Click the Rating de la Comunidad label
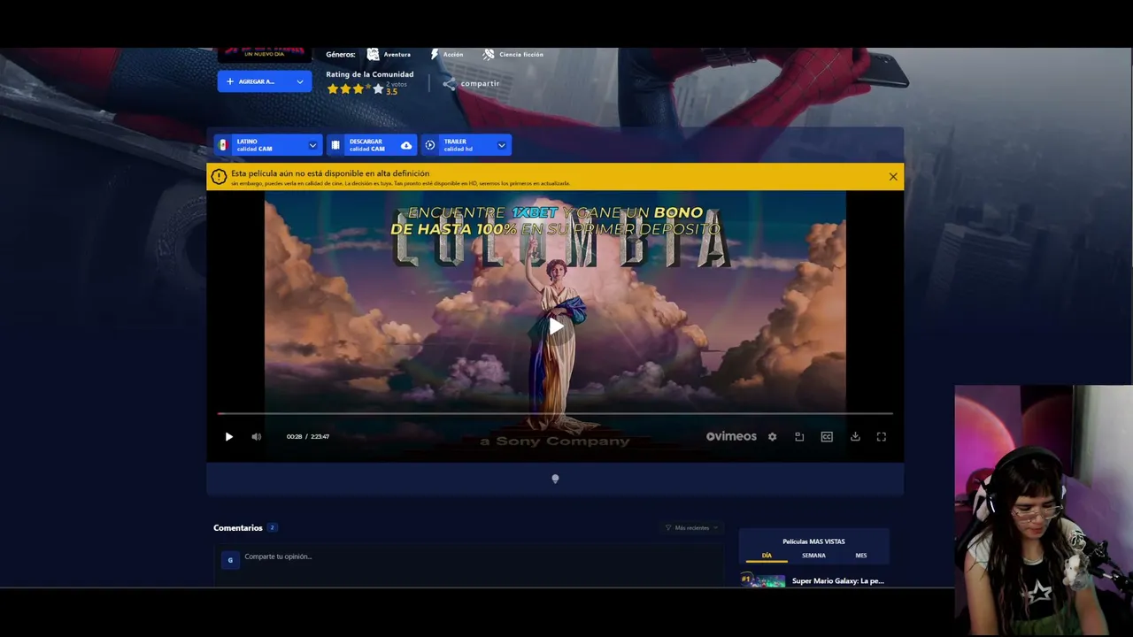1133x637 pixels. [369, 74]
